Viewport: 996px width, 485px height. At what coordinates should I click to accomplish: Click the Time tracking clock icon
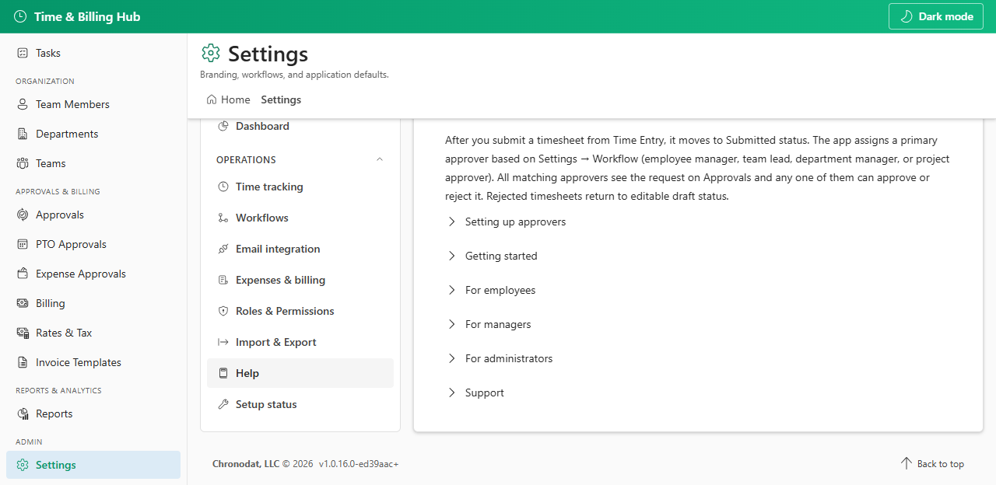pyautogui.click(x=223, y=187)
